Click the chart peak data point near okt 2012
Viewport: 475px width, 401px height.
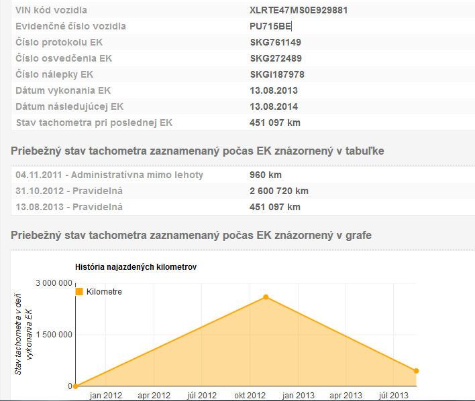tap(266, 297)
